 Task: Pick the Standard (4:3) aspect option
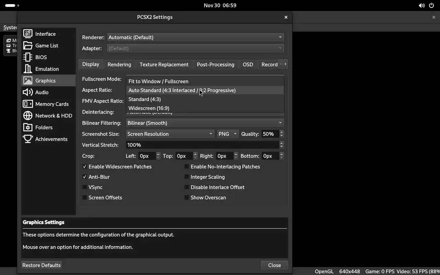pyautogui.click(x=205, y=99)
